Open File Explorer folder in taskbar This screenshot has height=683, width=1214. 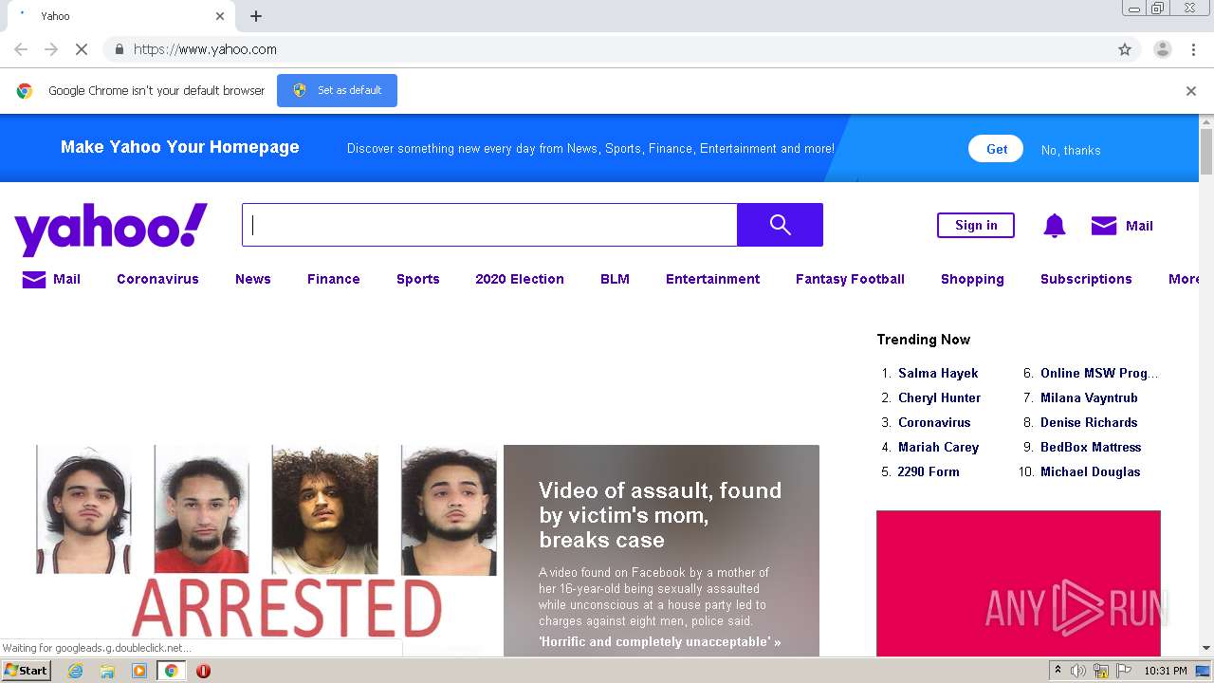(107, 671)
